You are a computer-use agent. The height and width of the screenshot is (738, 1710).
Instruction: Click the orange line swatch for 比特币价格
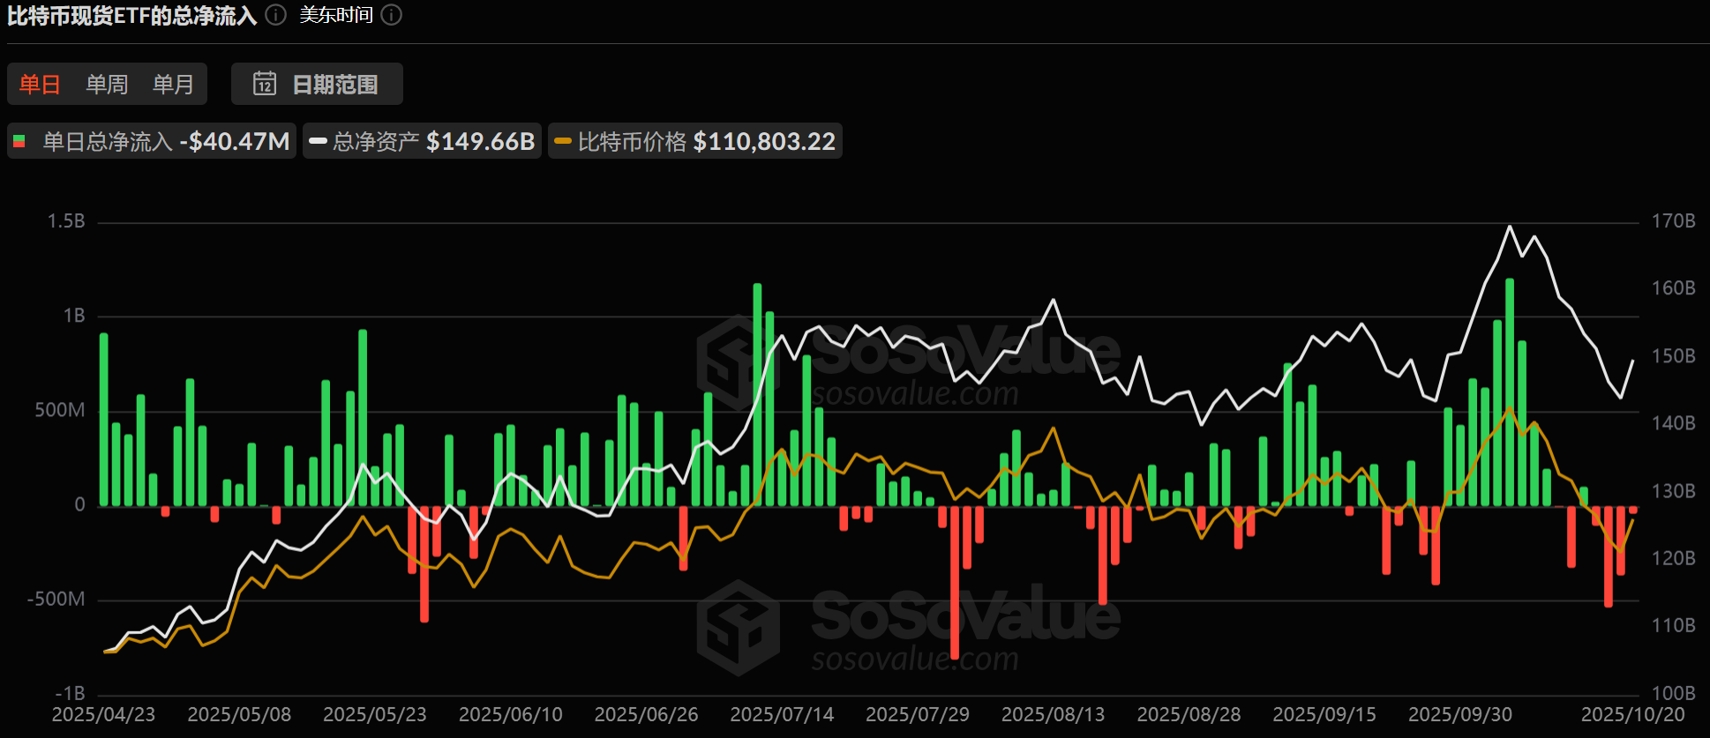point(563,141)
